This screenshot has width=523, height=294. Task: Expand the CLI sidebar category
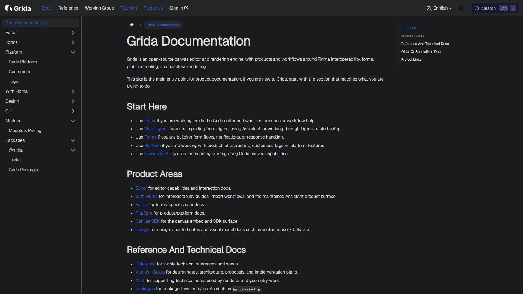(x=73, y=111)
